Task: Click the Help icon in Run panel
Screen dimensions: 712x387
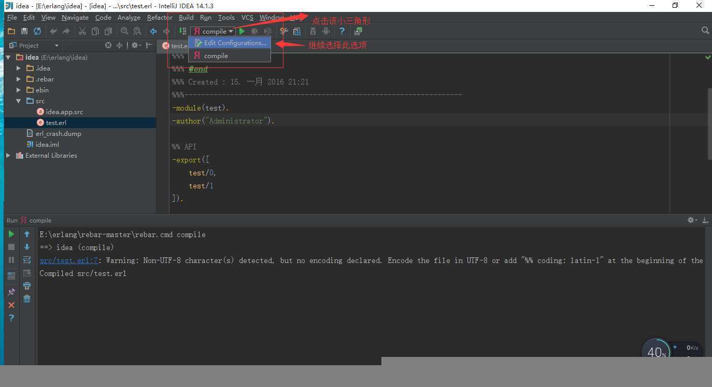Action: click(11, 318)
